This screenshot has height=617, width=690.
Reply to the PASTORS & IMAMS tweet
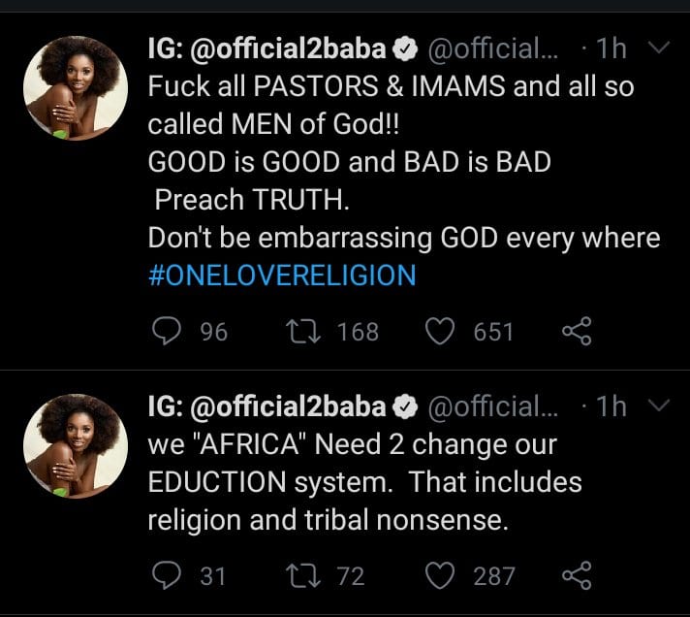(x=169, y=333)
